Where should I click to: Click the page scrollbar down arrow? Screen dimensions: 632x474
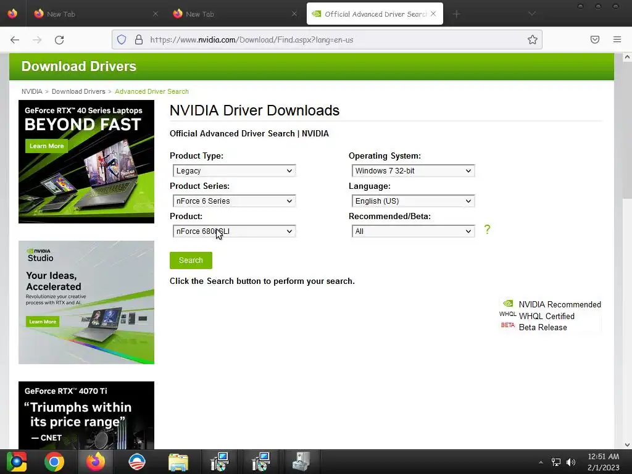[627, 444]
